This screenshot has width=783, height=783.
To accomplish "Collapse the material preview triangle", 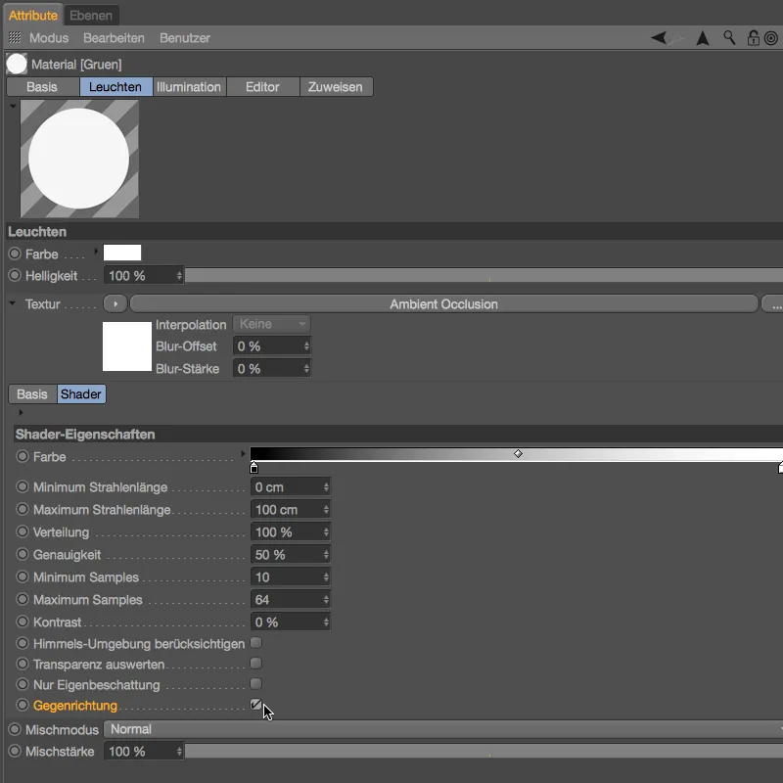I will (13, 106).
